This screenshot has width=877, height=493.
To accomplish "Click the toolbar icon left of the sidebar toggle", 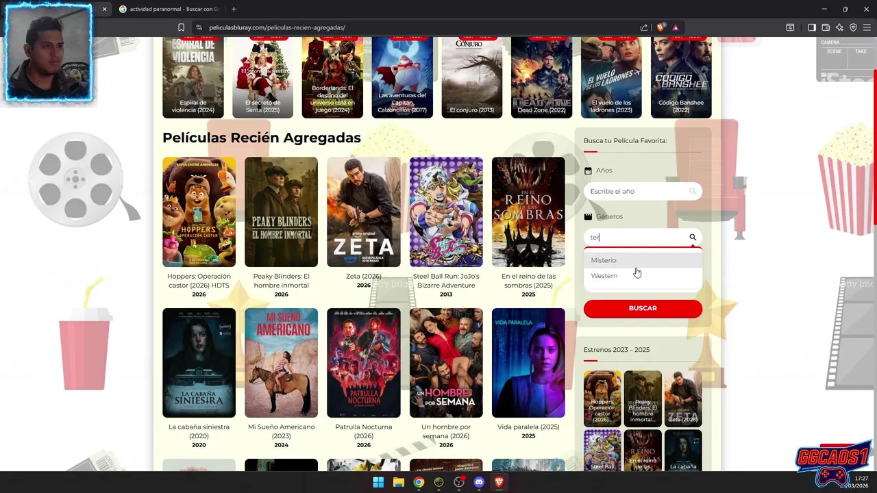I will [790, 27].
